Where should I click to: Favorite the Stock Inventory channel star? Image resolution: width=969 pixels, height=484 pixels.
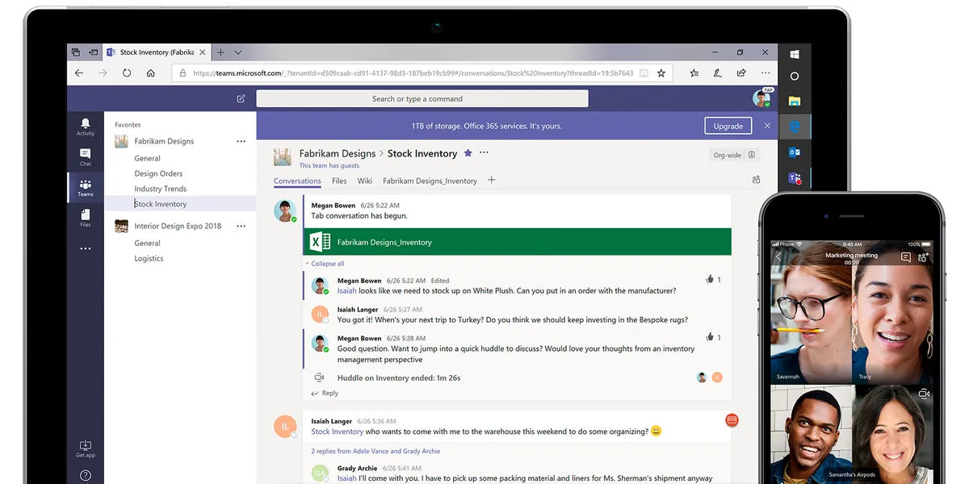(x=468, y=152)
